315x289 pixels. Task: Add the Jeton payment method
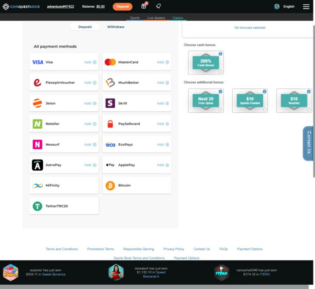coord(90,103)
